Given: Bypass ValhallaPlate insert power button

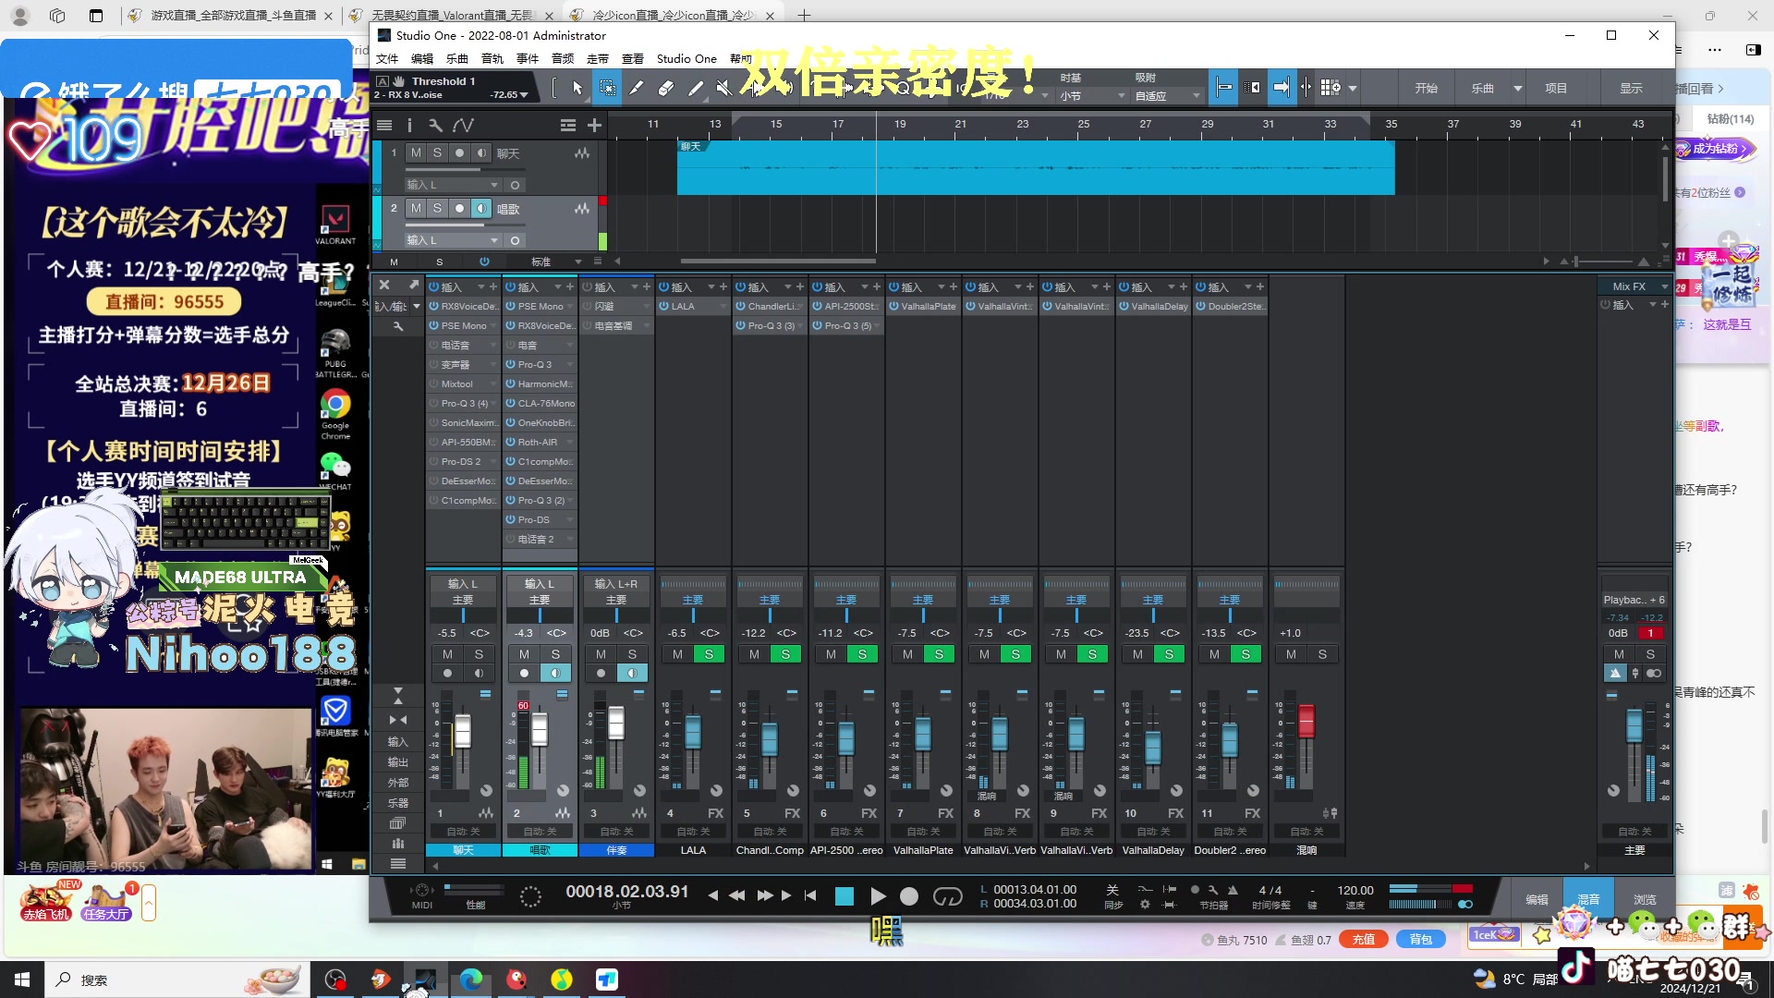Looking at the screenshot, I should pos(893,306).
